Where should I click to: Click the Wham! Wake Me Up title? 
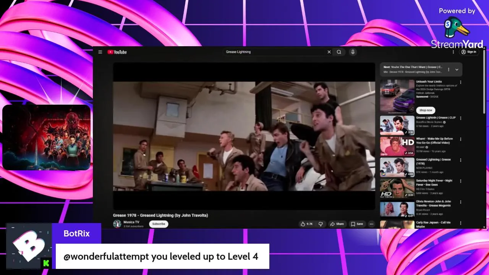click(x=434, y=141)
